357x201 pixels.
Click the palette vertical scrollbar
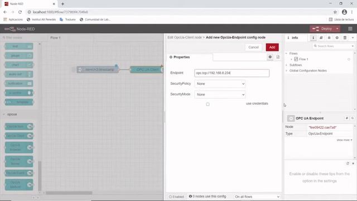tap(40, 175)
